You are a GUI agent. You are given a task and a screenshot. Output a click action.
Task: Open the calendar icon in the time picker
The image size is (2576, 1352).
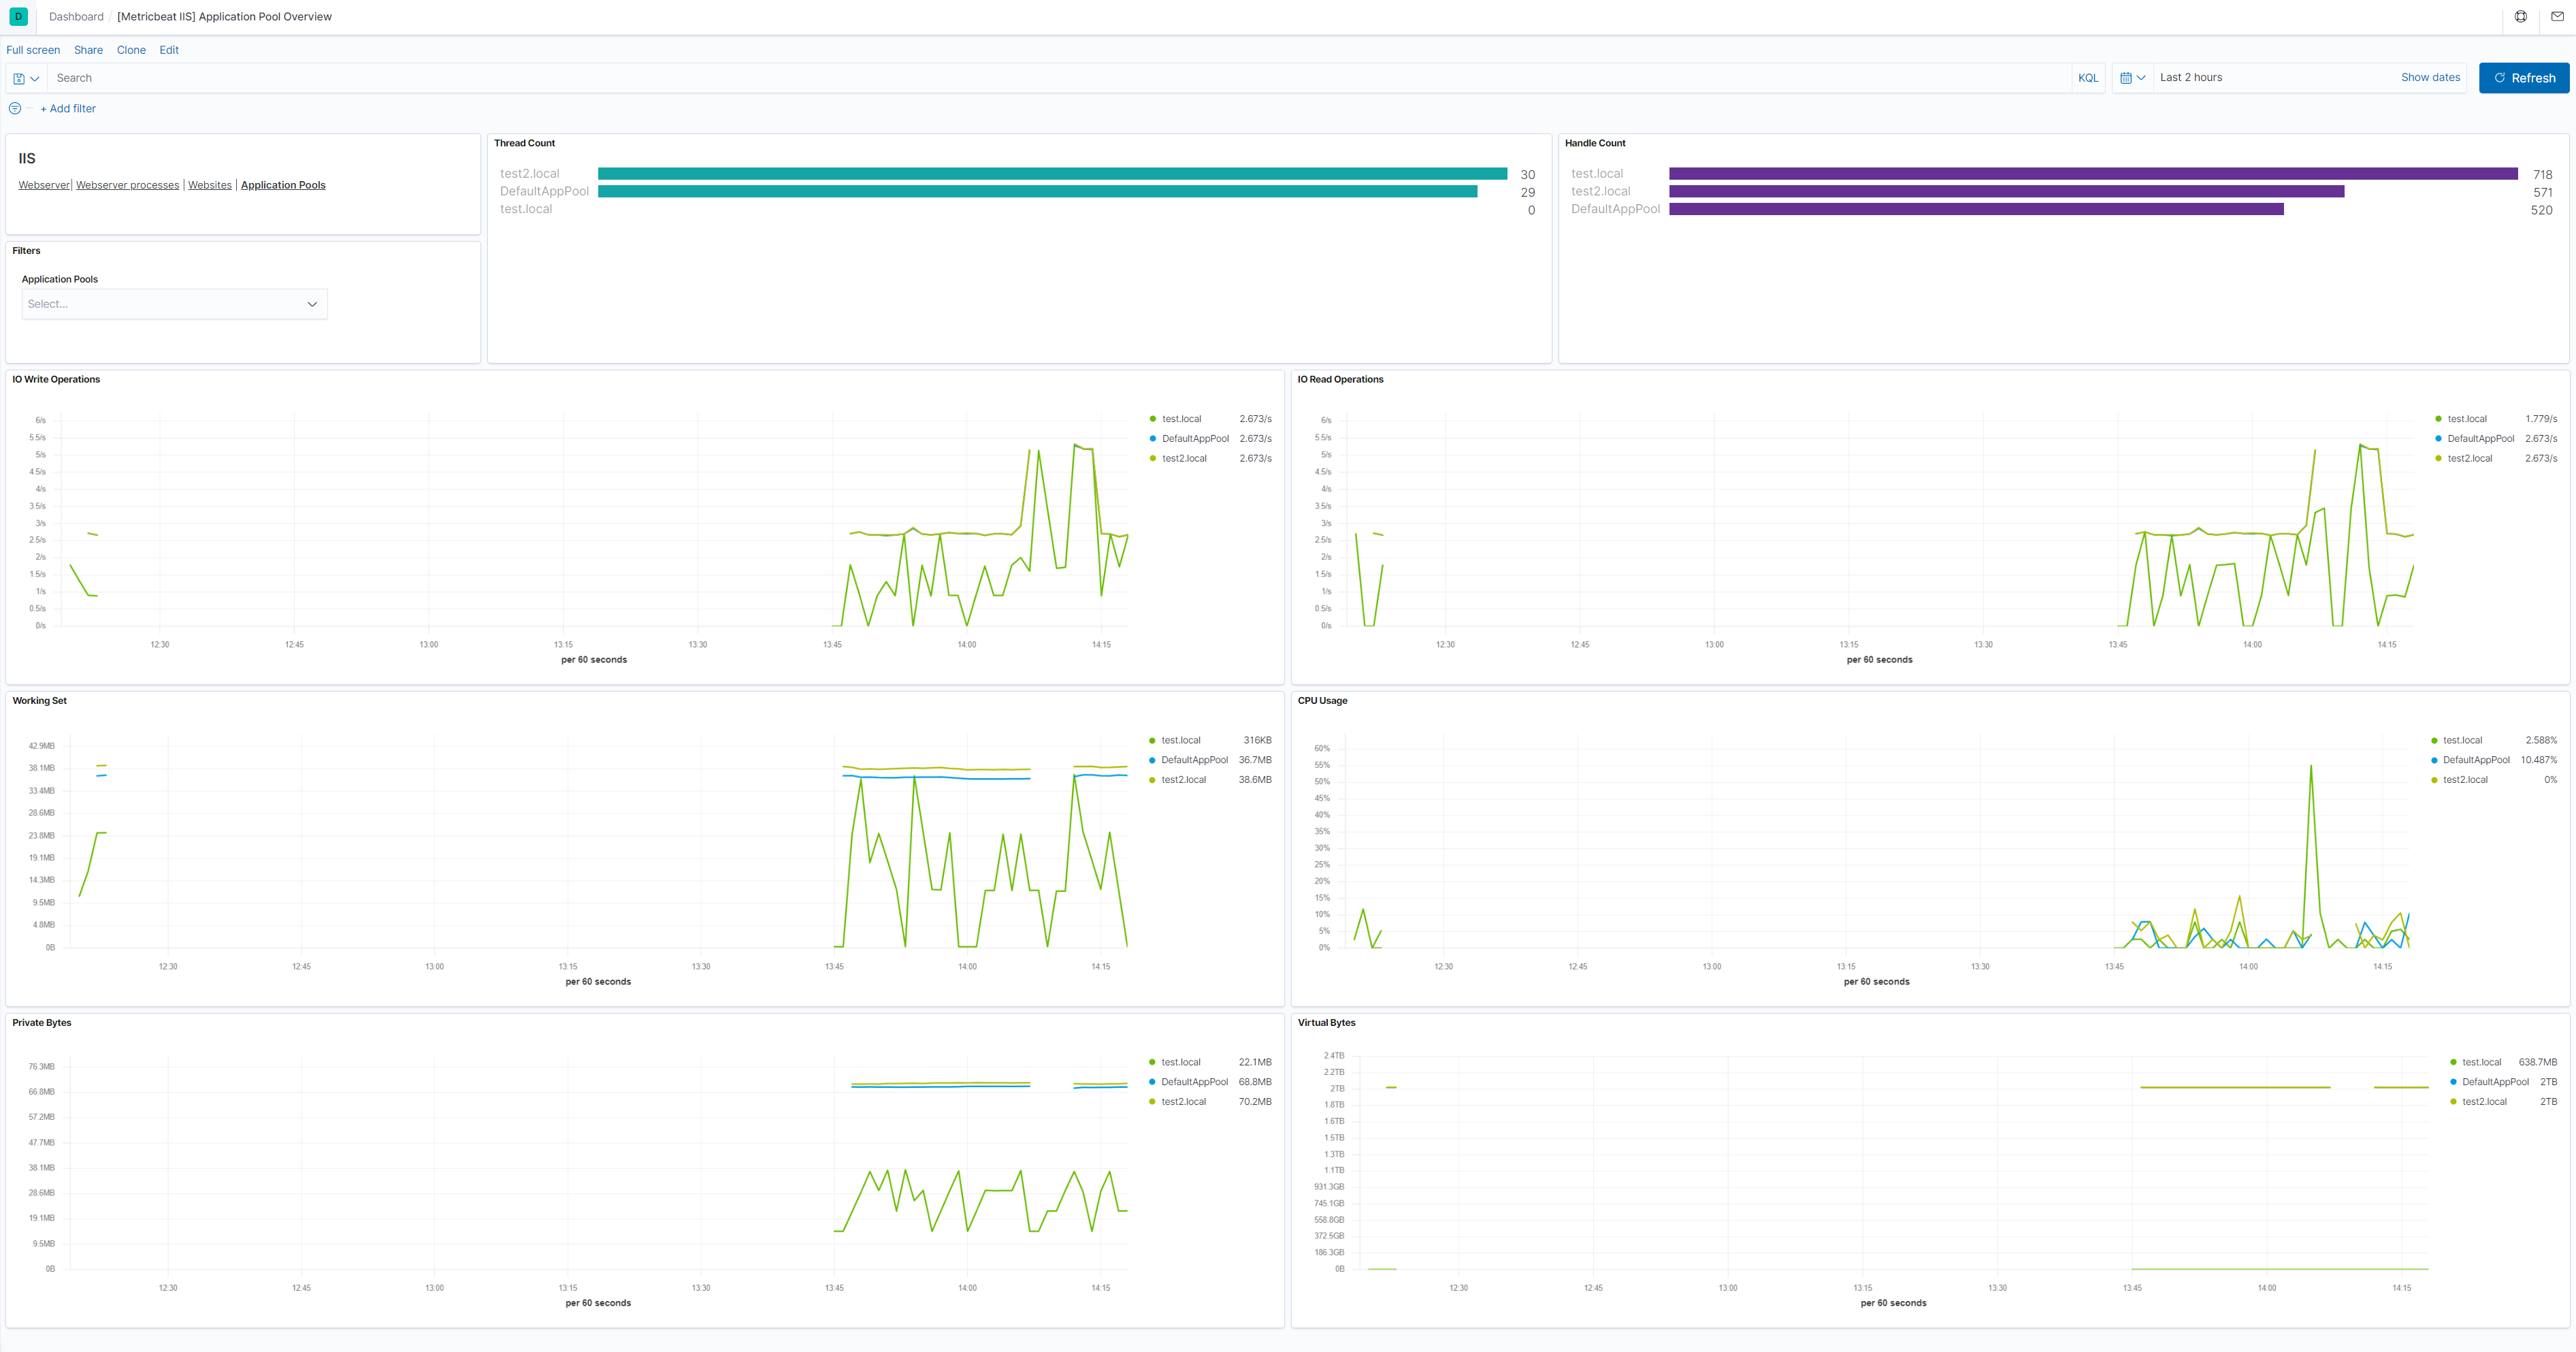(2127, 77)
